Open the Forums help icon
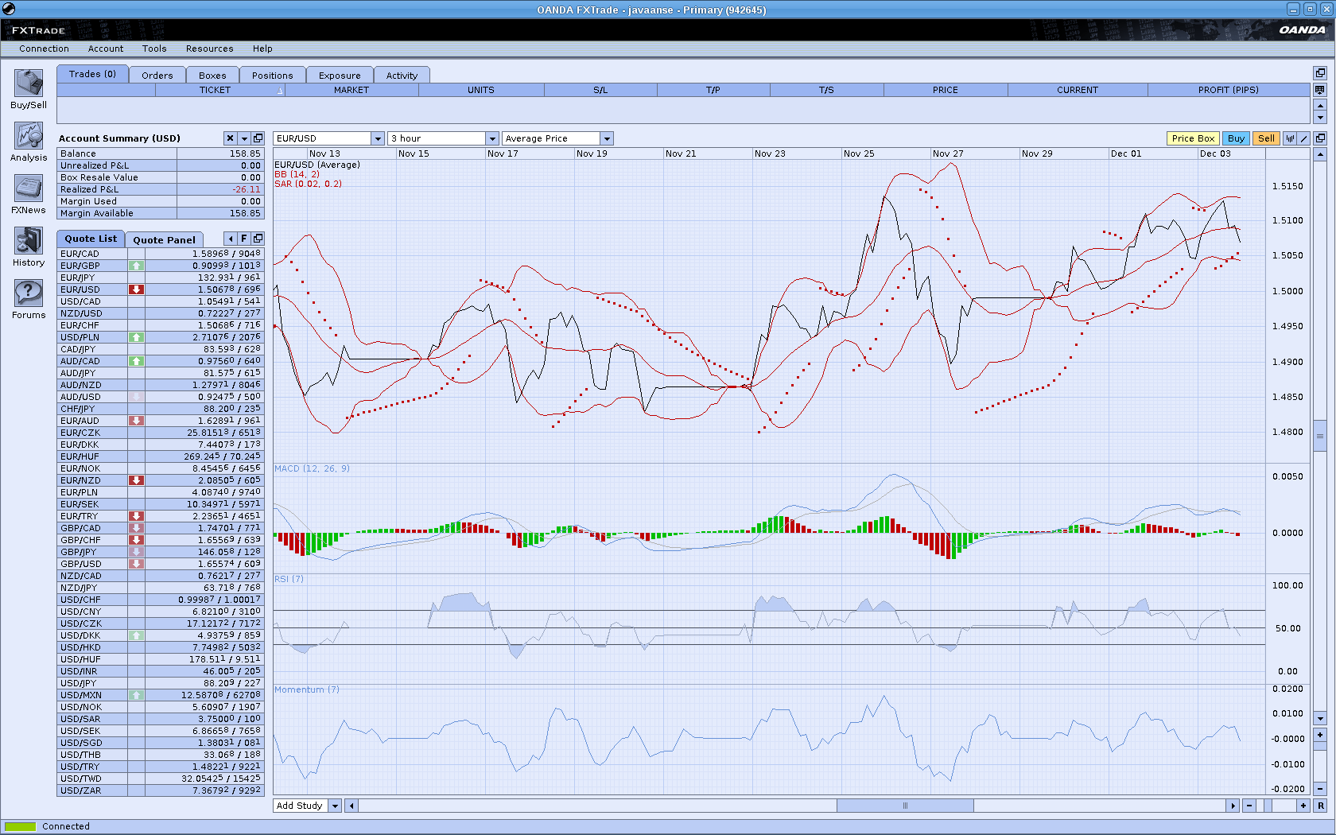 (x=29, y=293)
